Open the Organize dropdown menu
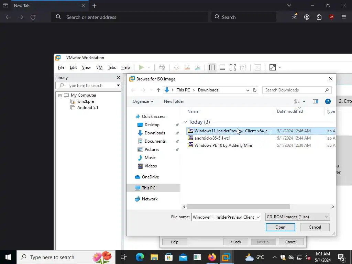 (x=143, y=101)
